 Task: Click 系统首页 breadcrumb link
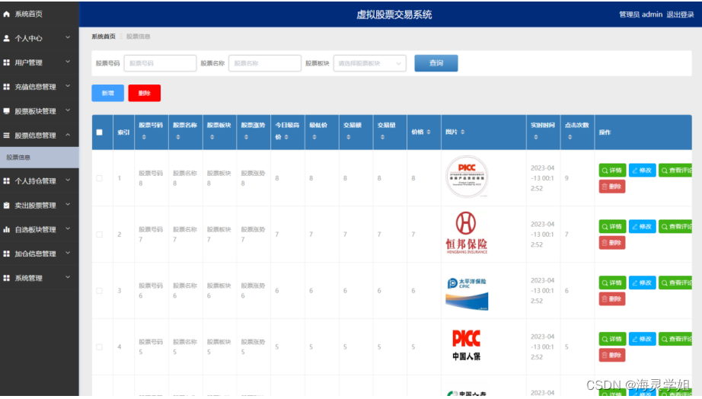click(104, 37)
